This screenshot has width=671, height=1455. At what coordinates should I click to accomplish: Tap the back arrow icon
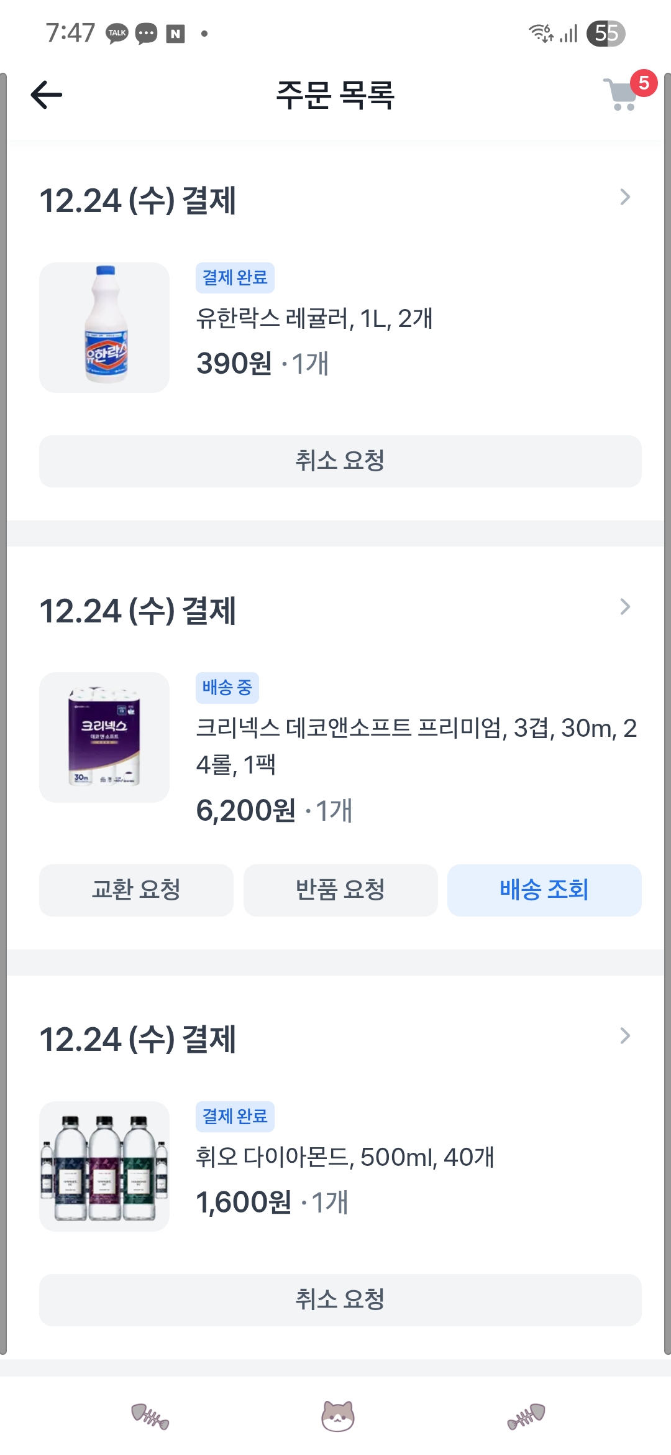click(x=47, y=95)
